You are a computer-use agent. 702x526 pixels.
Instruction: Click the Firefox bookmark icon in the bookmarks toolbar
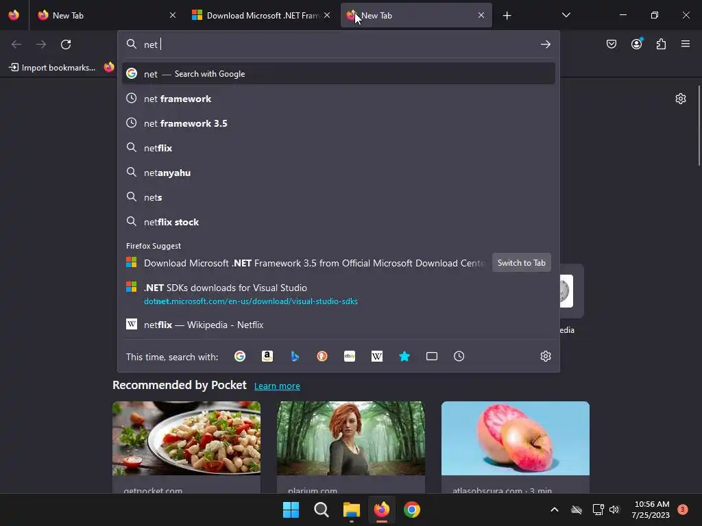click(x=109, y=68)
